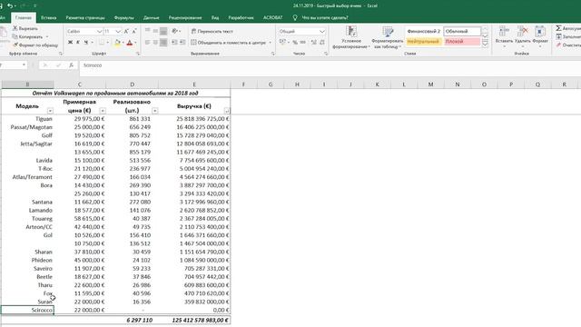Image resolution: width=581 pixels, height=327 pixels.
Task: Open the font color dropdown arrow
Action: tap(135, 43)
